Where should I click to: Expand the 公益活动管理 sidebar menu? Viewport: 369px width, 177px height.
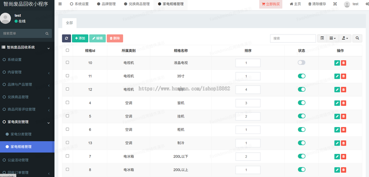click(x=27, y=160)
